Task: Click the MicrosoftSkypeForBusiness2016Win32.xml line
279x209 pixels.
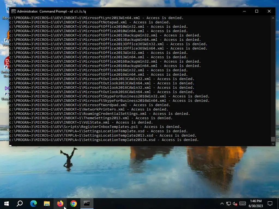Action: click(x=110, y=96)
